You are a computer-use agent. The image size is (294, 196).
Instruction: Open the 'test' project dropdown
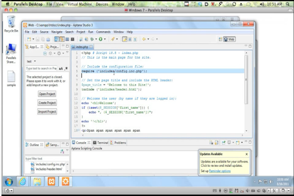click(31, 61)
